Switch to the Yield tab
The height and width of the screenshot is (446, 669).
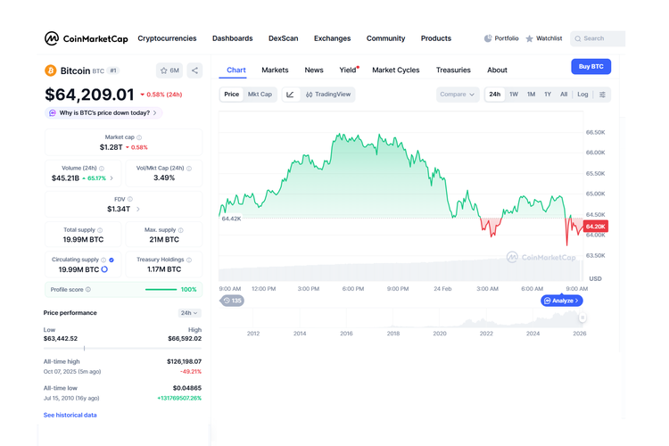348,70
